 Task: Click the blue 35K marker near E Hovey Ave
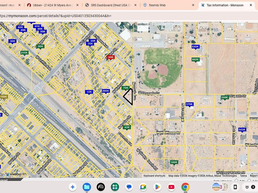[x=93, y=41]
